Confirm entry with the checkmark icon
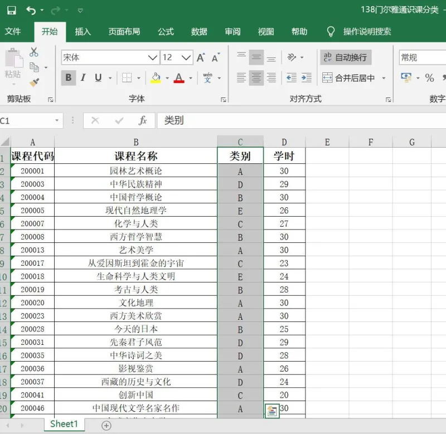 click(x=119, y=121)
